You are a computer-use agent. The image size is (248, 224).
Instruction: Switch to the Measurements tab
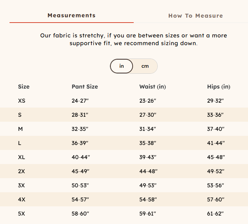[72, 16]
